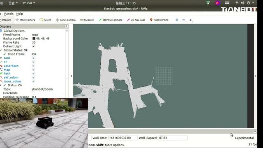This screenshot has height=148, width=263.
Task: Click the minus remove-tool icon
Action: point(184,20)
